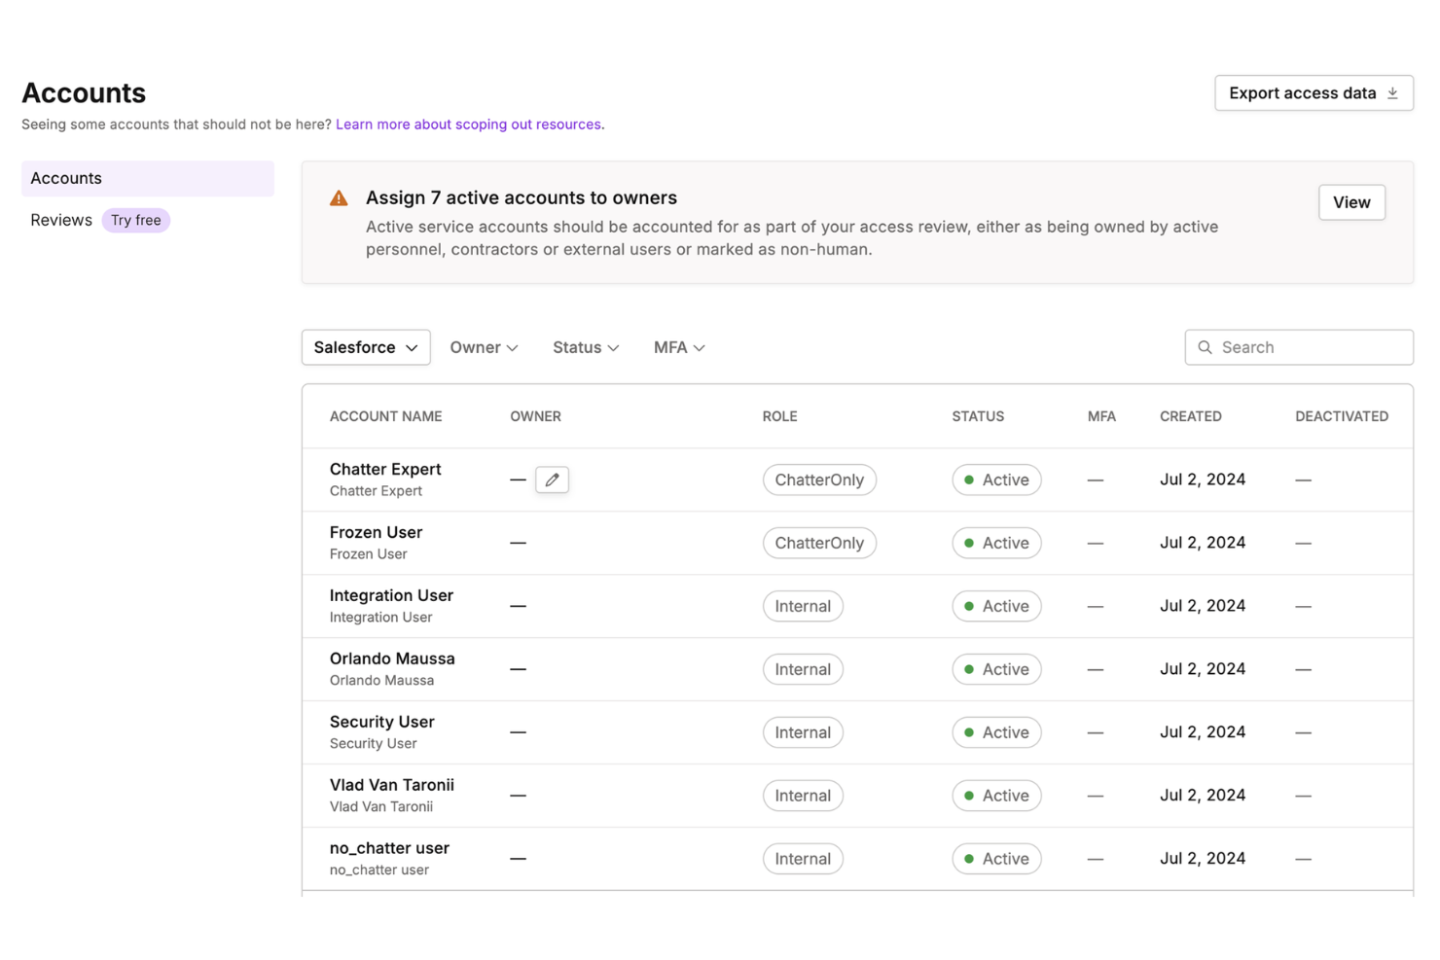Image resolution: width=1440 pixels, height=960 pixels.
Task: Expand the Status filter options
Action: pyautogui.click(x=585, y=347)
